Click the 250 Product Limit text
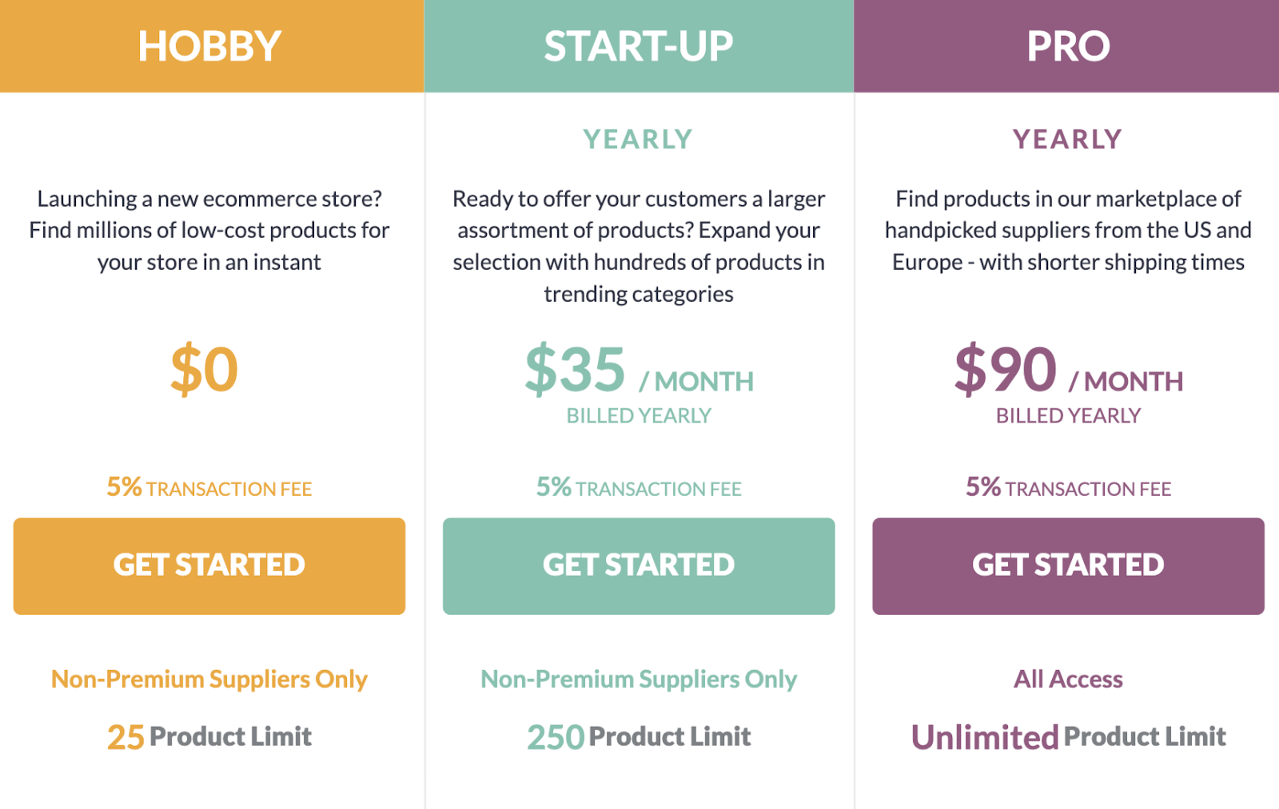 (x=638, y=736)
